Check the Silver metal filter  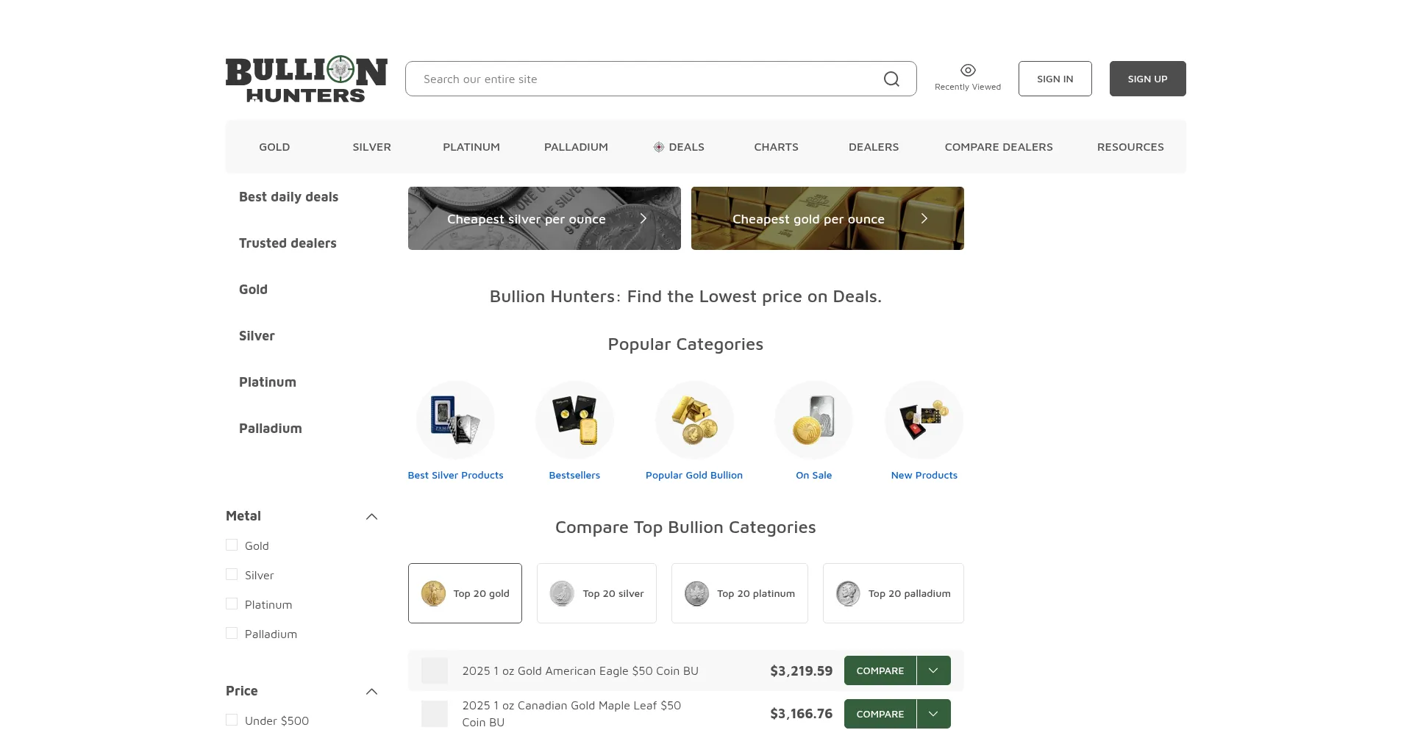point(232,575)
